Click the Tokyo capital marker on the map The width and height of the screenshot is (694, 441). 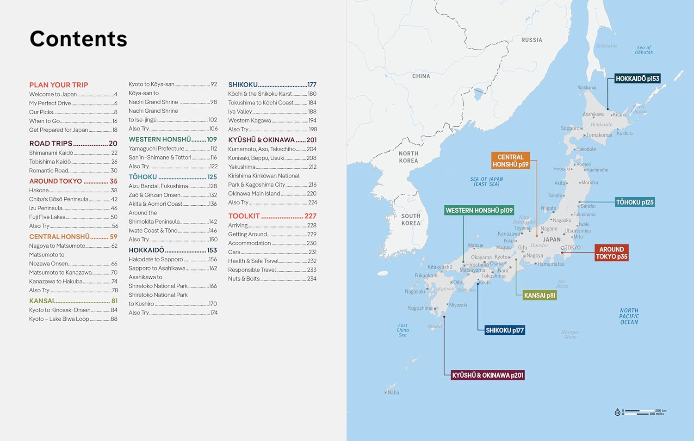[563, 248]
